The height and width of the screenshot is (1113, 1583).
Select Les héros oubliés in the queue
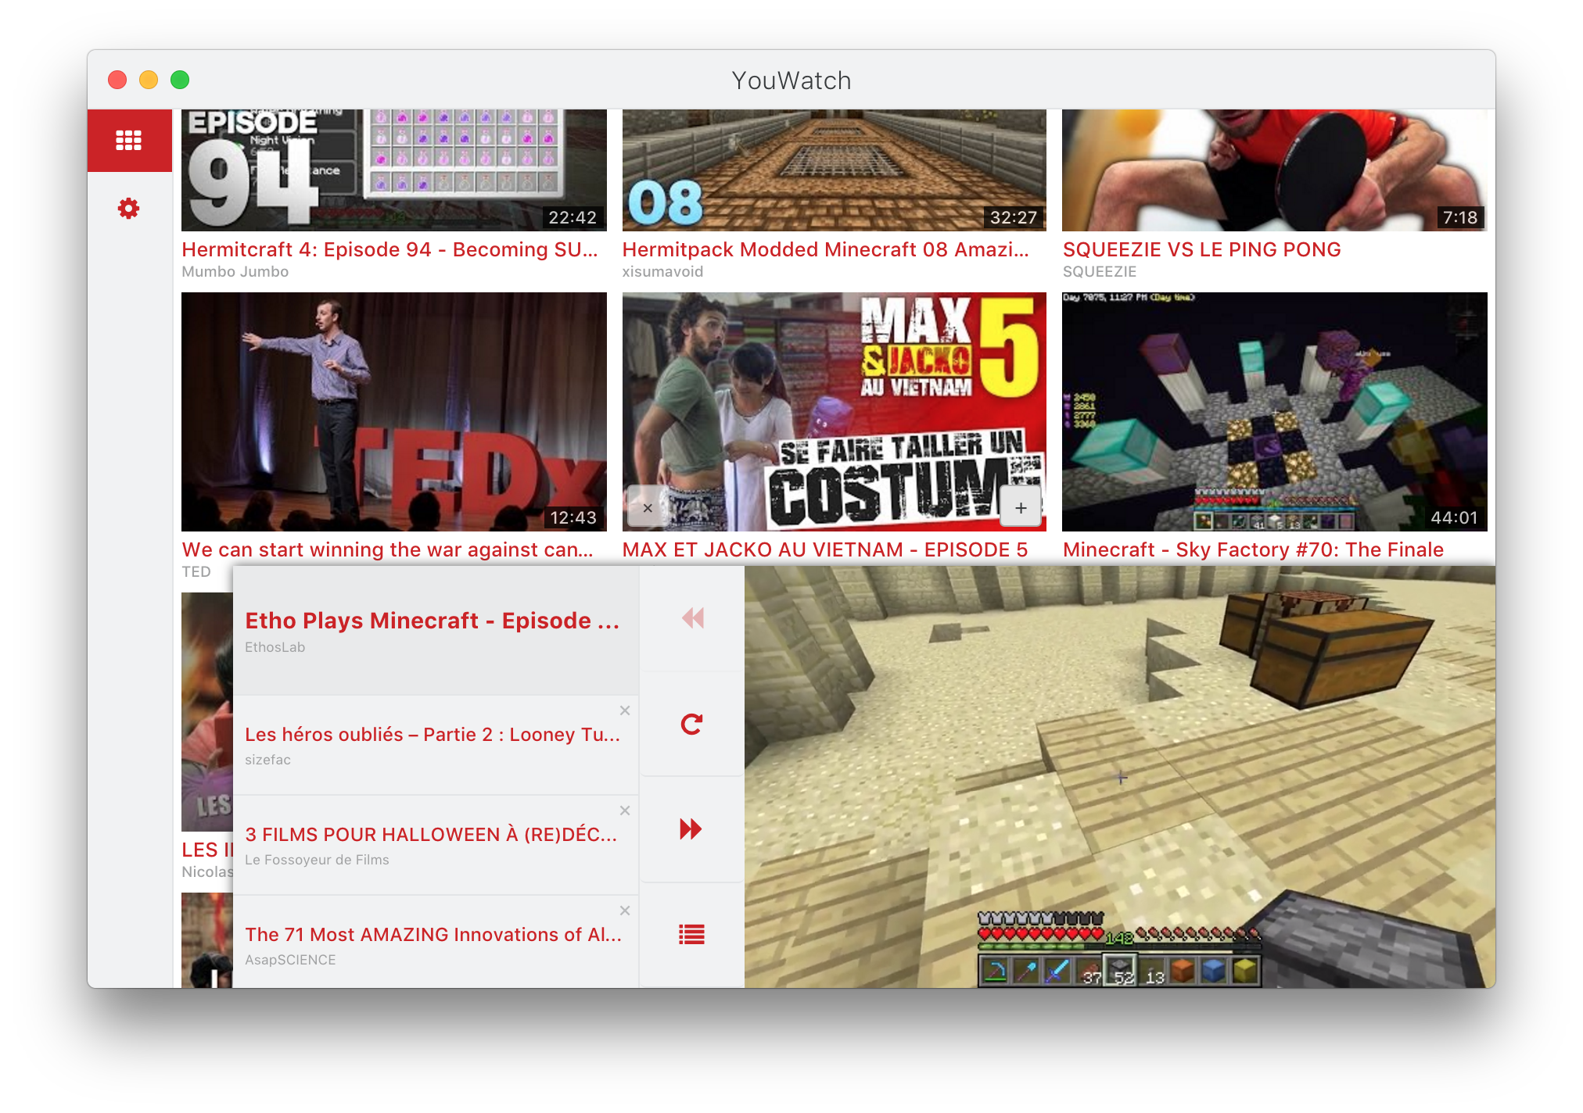pyautogui.click(x=433, y=735)
